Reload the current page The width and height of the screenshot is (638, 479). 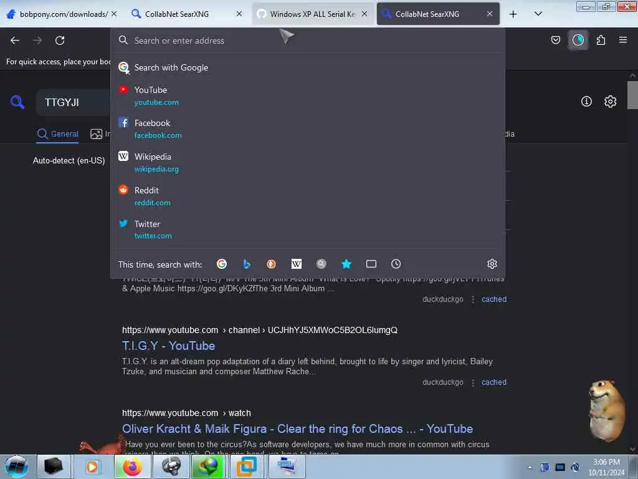[x=60, y=41]
